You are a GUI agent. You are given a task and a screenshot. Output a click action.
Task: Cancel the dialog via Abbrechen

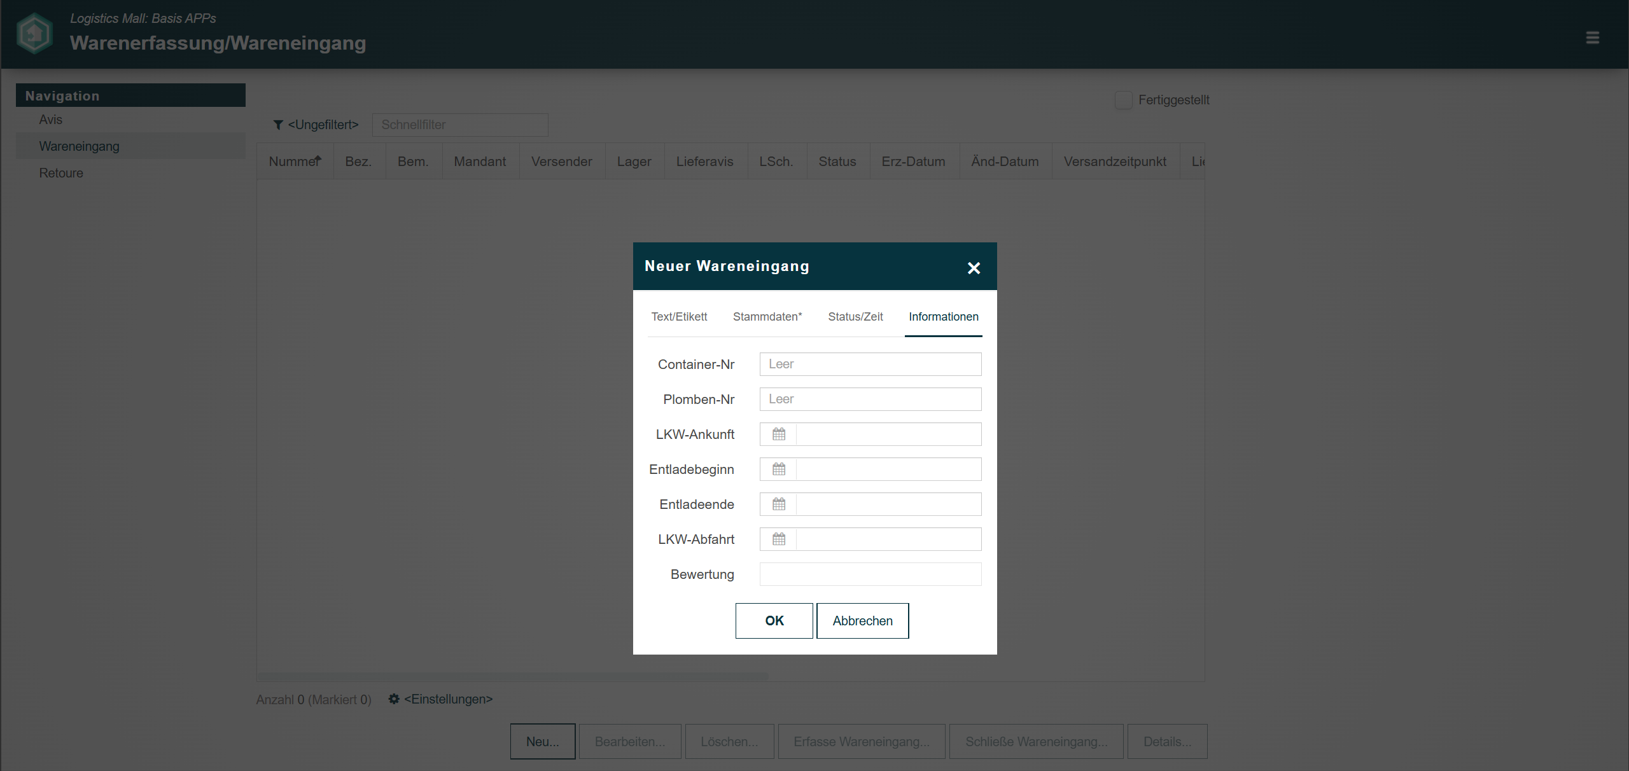point(862,621)
